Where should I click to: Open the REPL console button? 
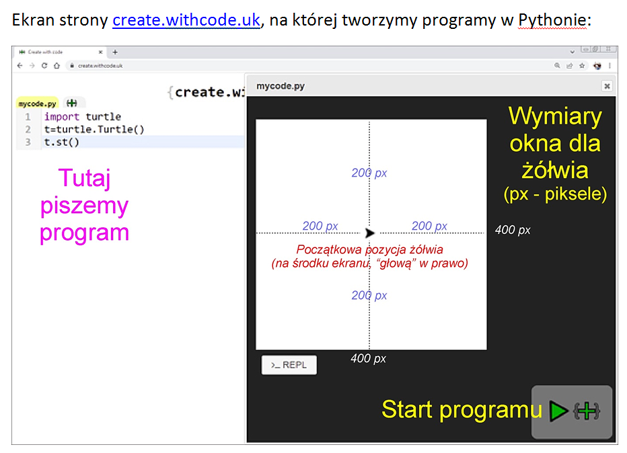pos(289,365)
